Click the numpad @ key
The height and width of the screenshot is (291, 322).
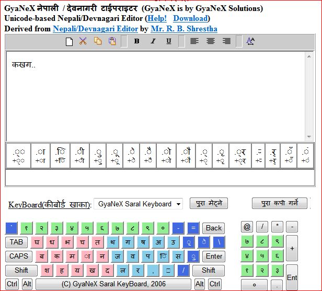tap(247, 227)
